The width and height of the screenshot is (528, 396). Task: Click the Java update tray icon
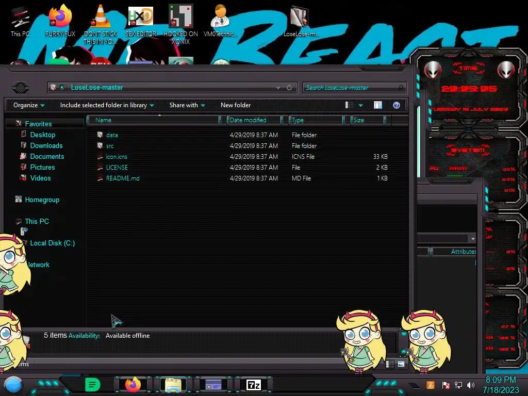[x=430, y=385]
